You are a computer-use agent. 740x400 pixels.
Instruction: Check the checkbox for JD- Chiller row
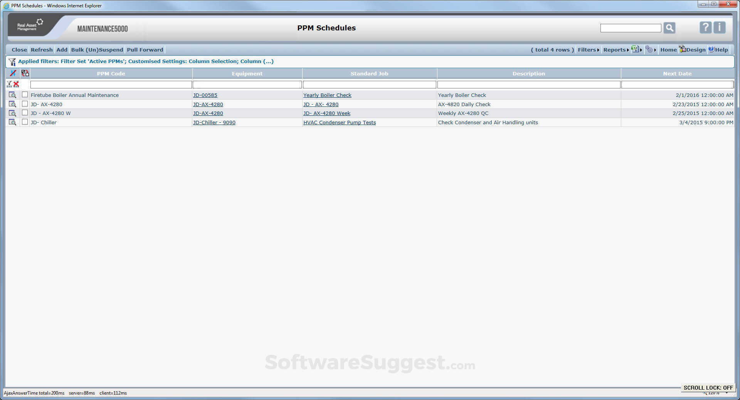[25, 122]
